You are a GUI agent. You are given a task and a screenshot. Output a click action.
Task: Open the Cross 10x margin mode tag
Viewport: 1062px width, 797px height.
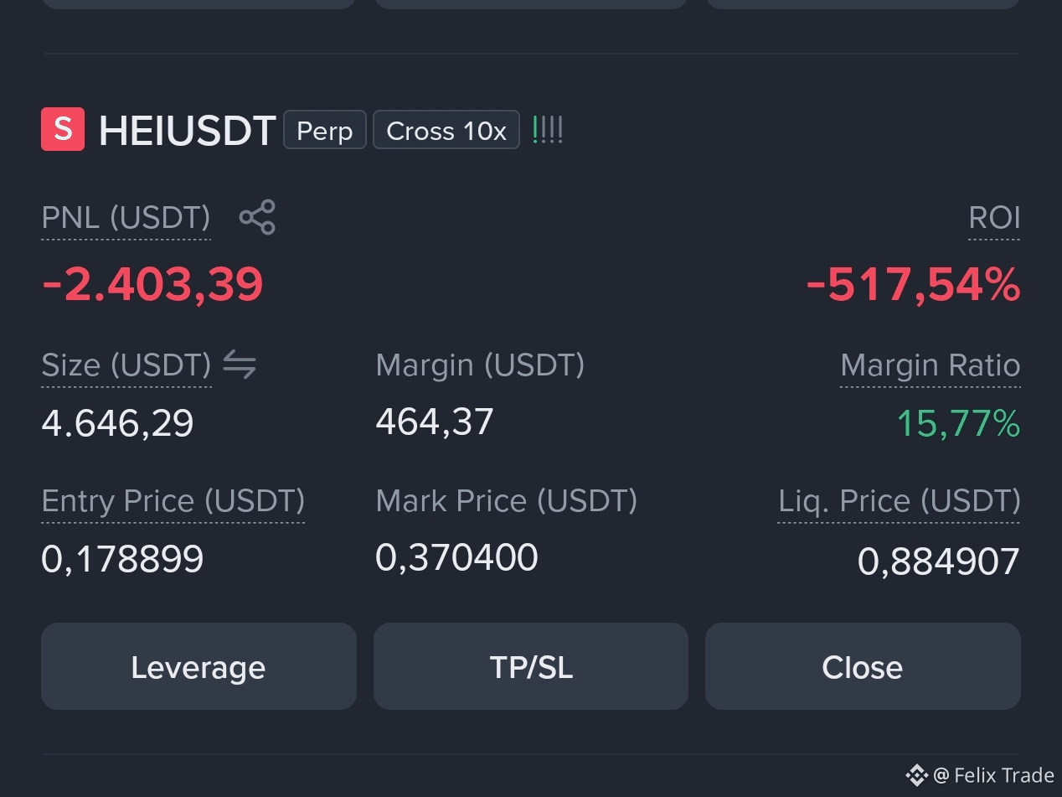click(x=446, y=131)
